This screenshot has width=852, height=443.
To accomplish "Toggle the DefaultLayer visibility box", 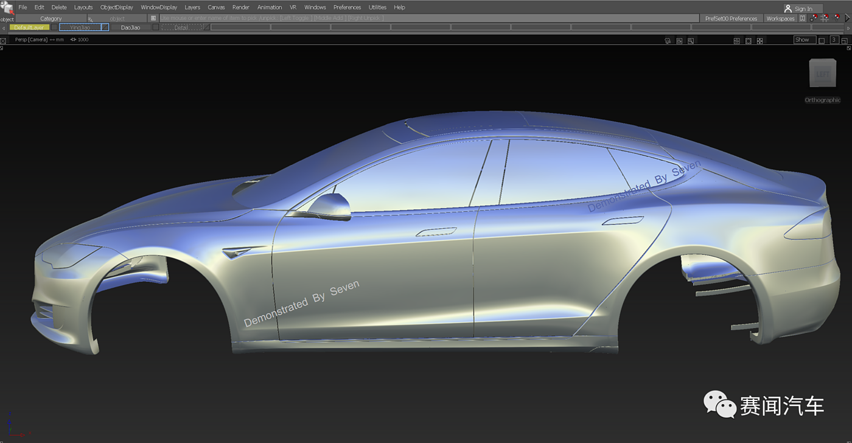I will (54, 27).
